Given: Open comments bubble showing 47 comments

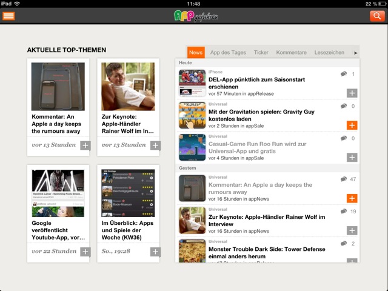Looking at the screenshot, I should [x=344, y=179].
